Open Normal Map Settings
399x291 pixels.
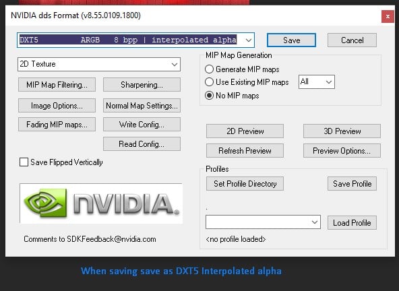coord(142,106)
